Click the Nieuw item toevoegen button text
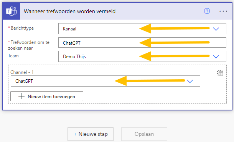Screen dimensions: 234x142 pyautogui.click(x=51, y=97)
